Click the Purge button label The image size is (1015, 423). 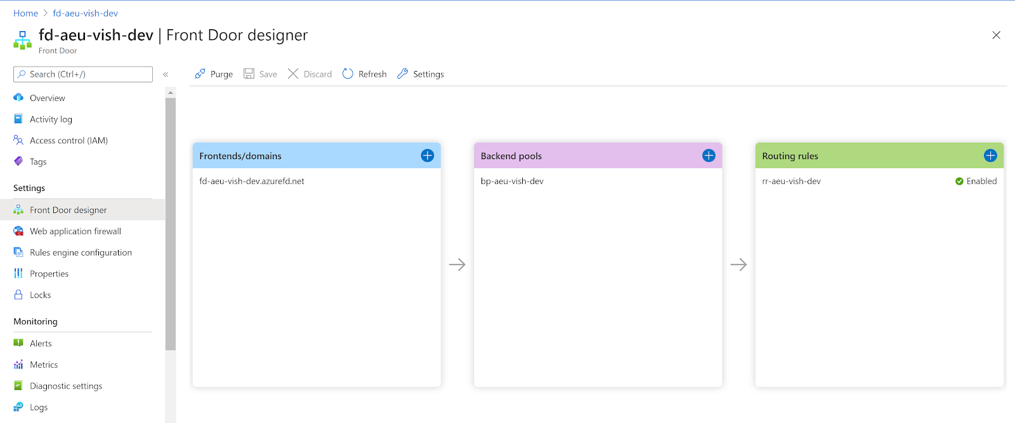click(221, 74)
